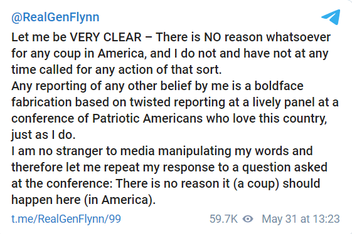
Task: Click the word whatsoever in first line
Action: pyautogui.click(x=298, y=37)
